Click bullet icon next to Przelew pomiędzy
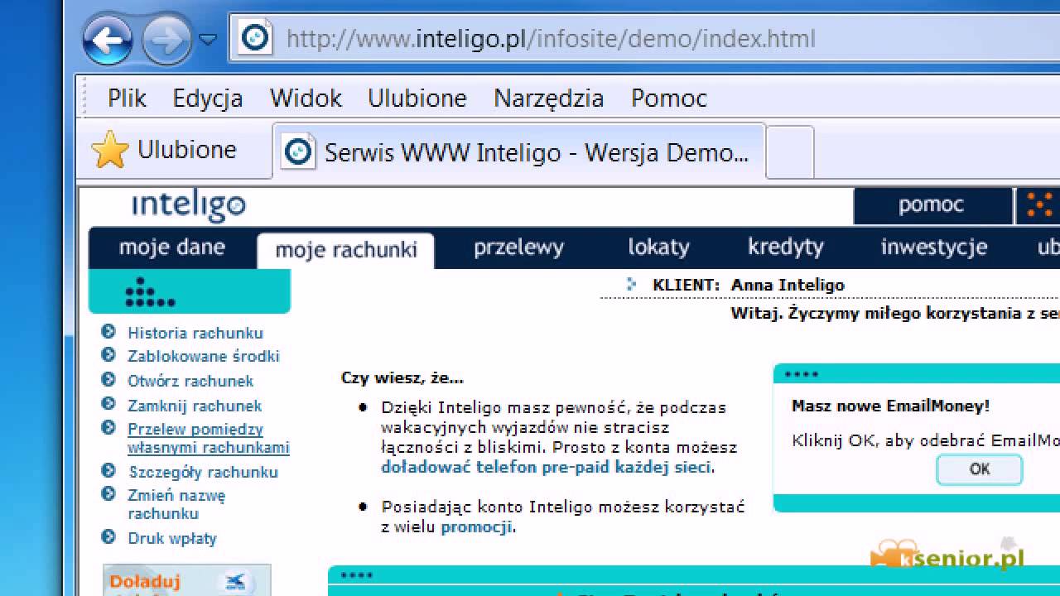 tap(108, 428)
